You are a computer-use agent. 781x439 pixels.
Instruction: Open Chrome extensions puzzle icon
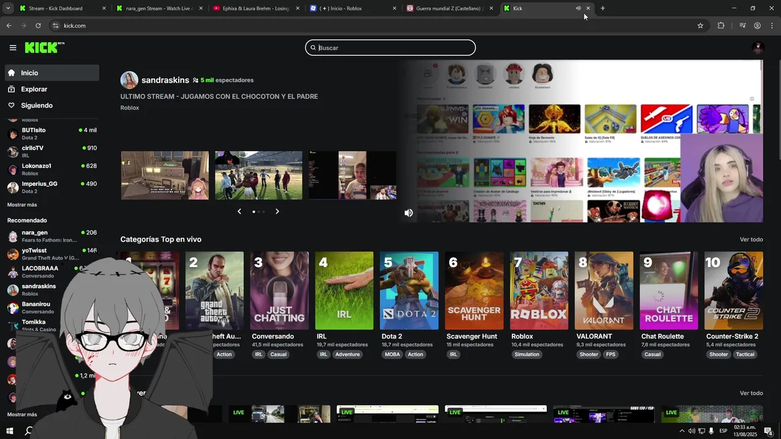(721, 26)
